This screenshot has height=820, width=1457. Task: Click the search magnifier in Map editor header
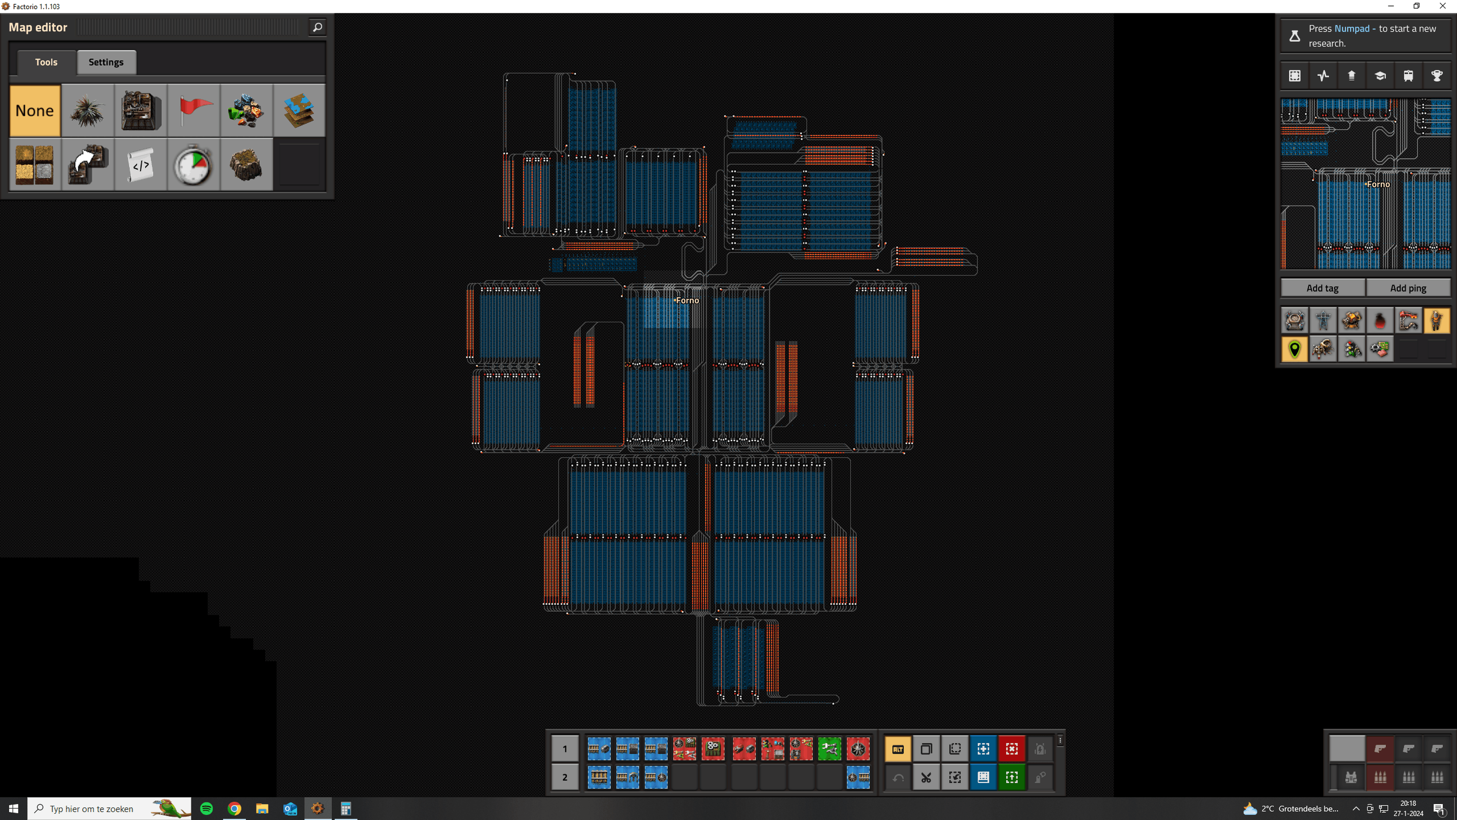tap(317, 27)
